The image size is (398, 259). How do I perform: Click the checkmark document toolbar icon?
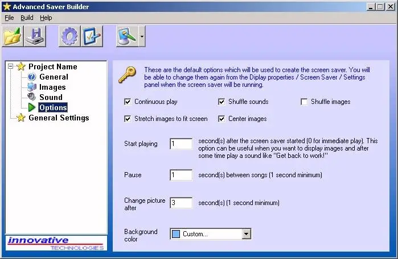click(x=92, y=36)
